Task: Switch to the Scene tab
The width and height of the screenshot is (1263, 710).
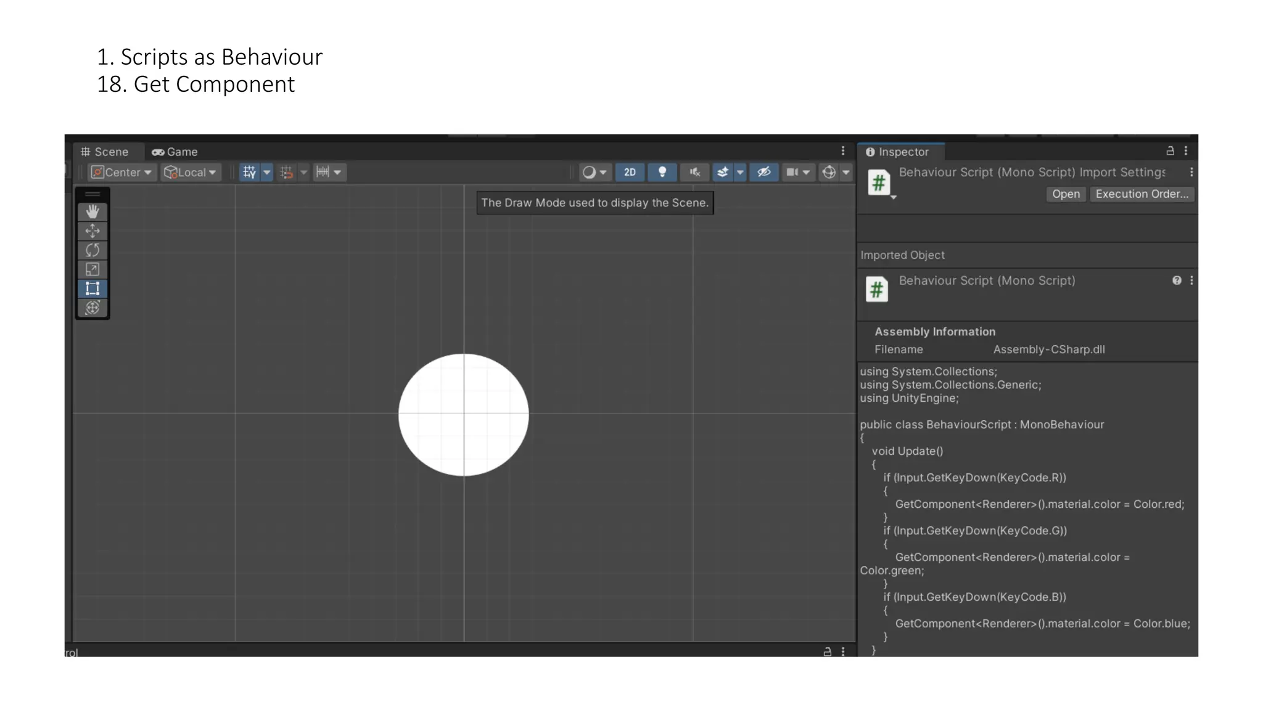Action: [105, 152]
